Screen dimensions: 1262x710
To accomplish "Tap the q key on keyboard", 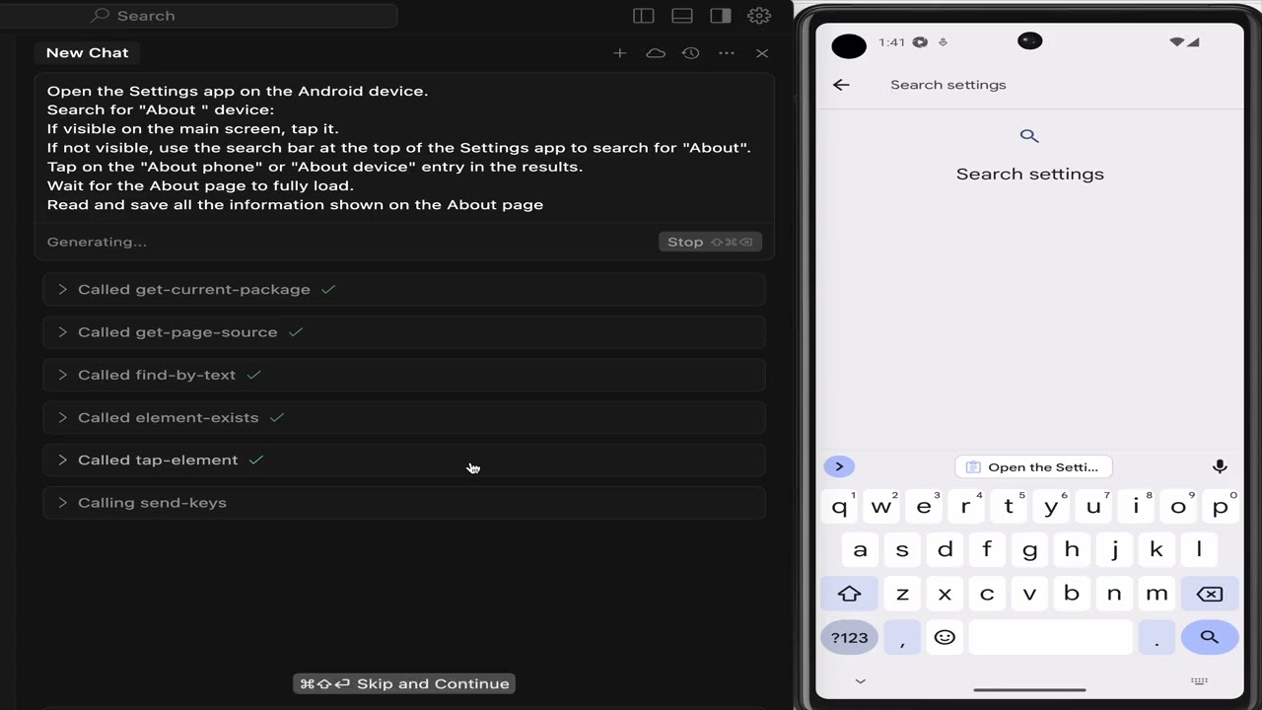I will click(x=839, y=507).
